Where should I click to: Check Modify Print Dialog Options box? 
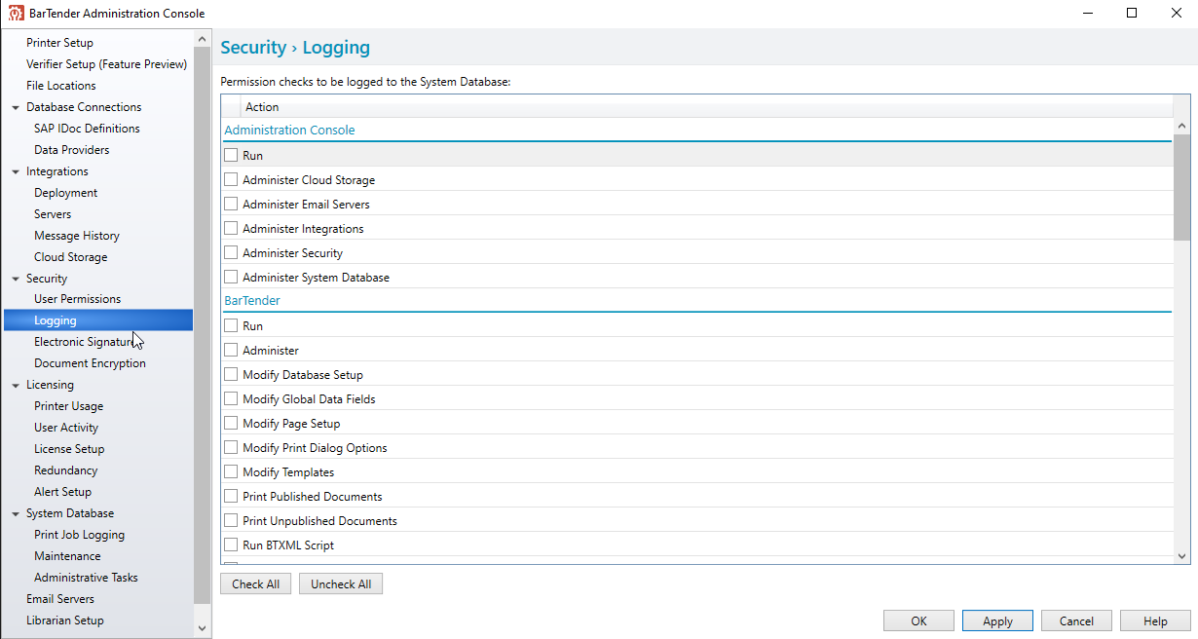tap(231, 447)
